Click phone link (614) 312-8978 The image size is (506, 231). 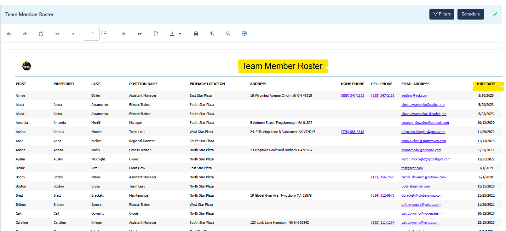click(x=382, y=195)
